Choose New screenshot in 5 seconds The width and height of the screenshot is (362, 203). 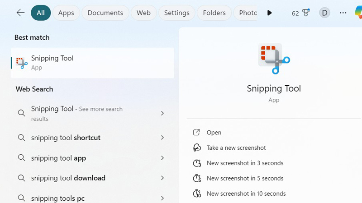click(245, 178)
